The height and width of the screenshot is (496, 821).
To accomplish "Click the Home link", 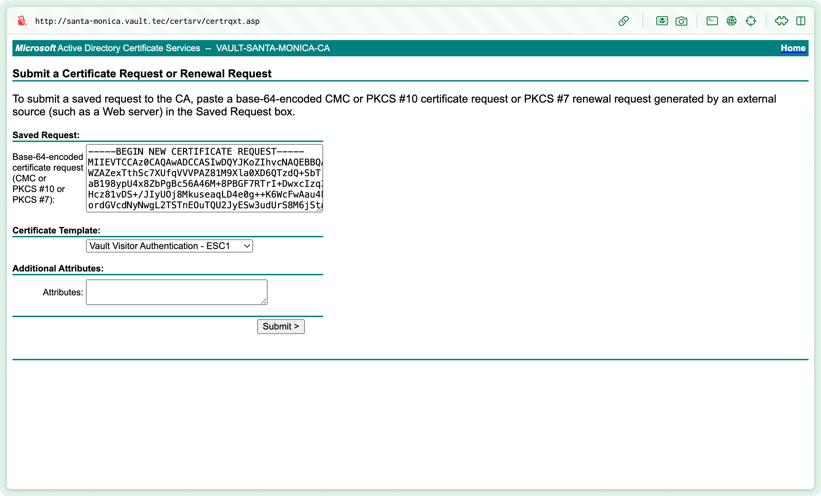I will coord(793,48).
